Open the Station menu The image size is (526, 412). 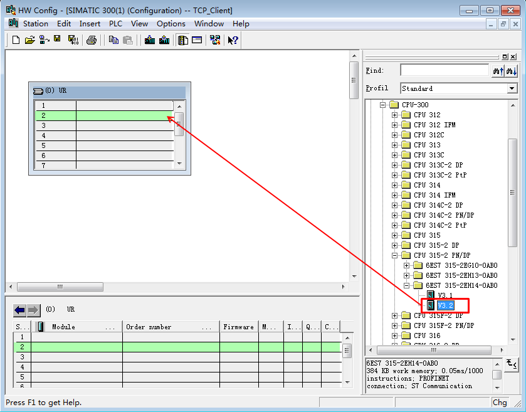tap(36, 23)
